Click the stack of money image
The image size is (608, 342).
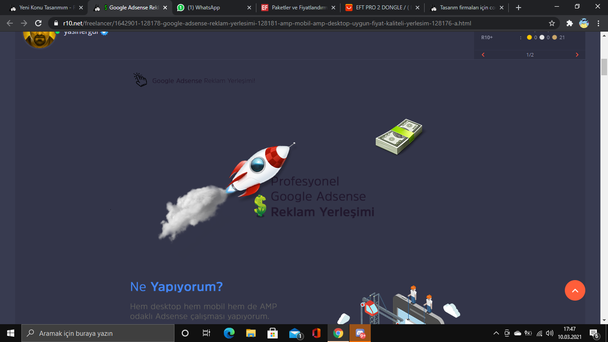[x=398, y=137]
